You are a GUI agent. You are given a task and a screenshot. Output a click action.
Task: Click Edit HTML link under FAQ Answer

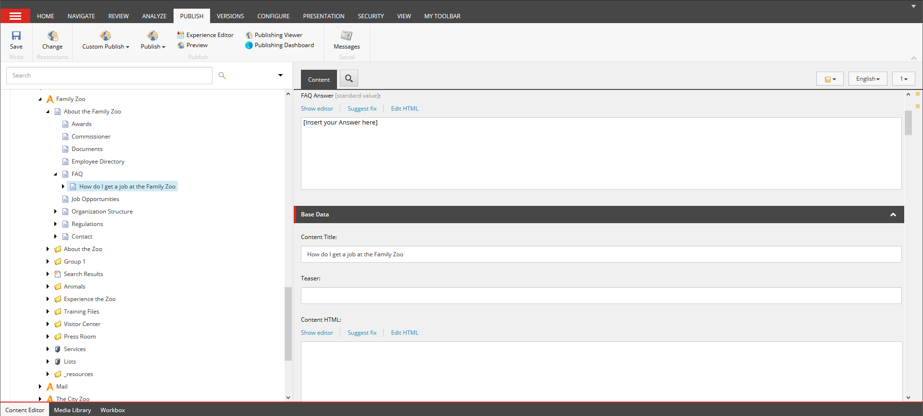[x=404, y=109]
